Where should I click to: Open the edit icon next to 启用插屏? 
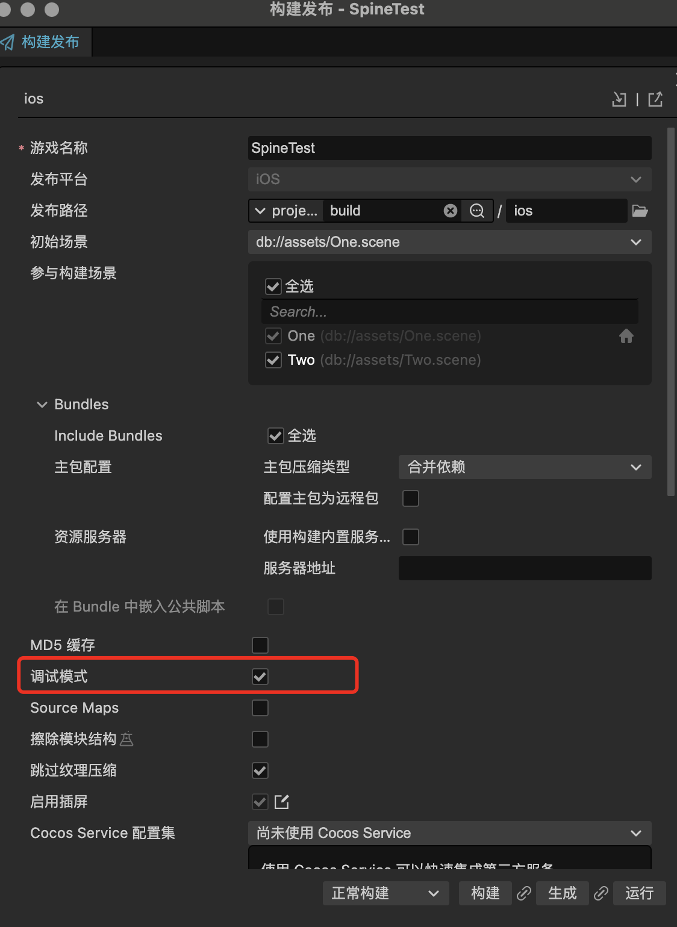(282, 801)
